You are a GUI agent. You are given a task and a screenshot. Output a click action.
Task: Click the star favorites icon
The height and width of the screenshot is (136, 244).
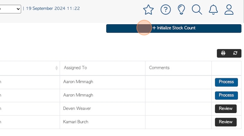pos(148,10)
